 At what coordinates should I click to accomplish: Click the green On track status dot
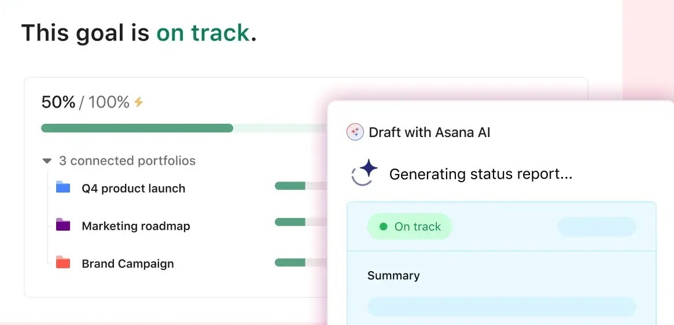tap(383, 227)
